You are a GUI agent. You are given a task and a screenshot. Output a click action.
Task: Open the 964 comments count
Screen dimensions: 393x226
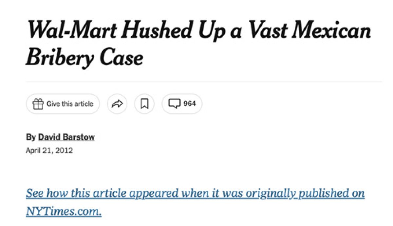tap(189, 104)
